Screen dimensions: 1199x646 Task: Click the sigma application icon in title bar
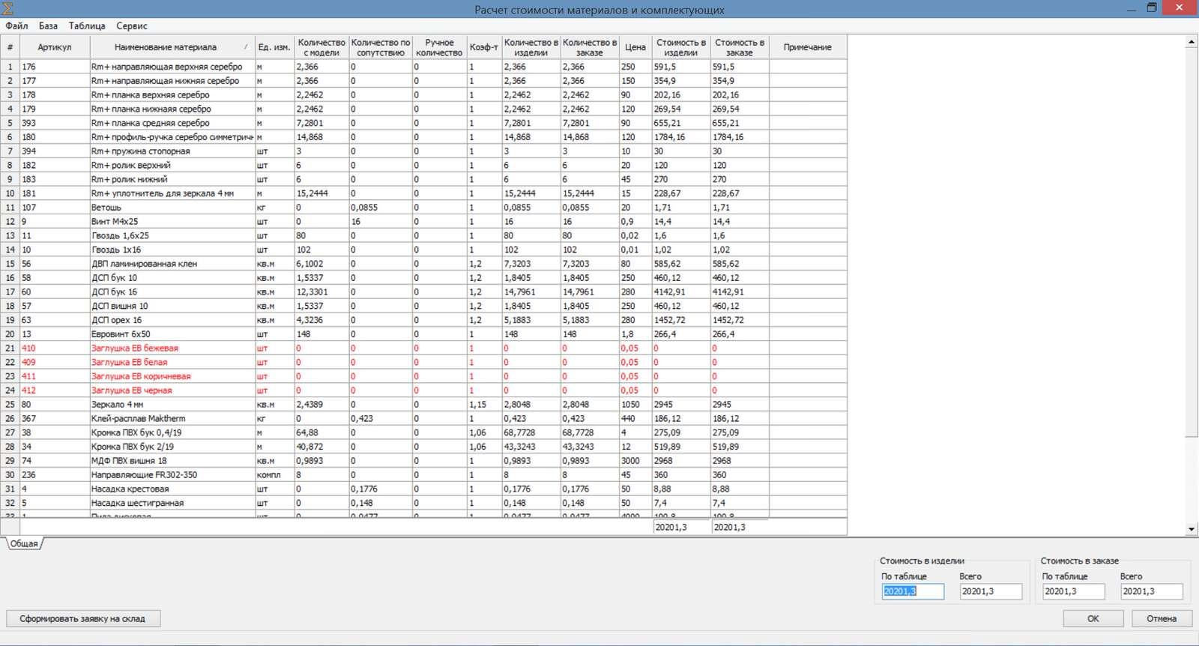pos(8,9)
